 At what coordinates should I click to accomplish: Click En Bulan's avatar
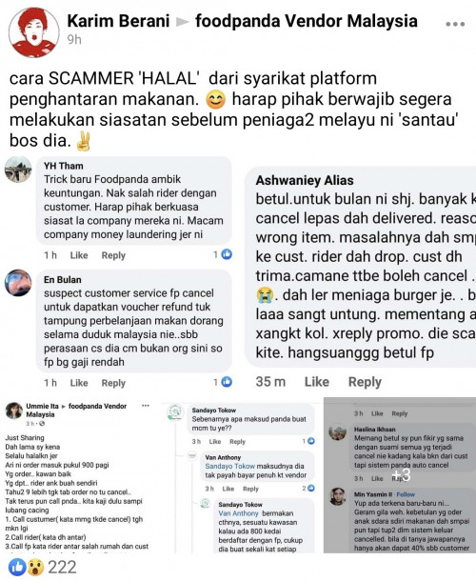[18, 283]
